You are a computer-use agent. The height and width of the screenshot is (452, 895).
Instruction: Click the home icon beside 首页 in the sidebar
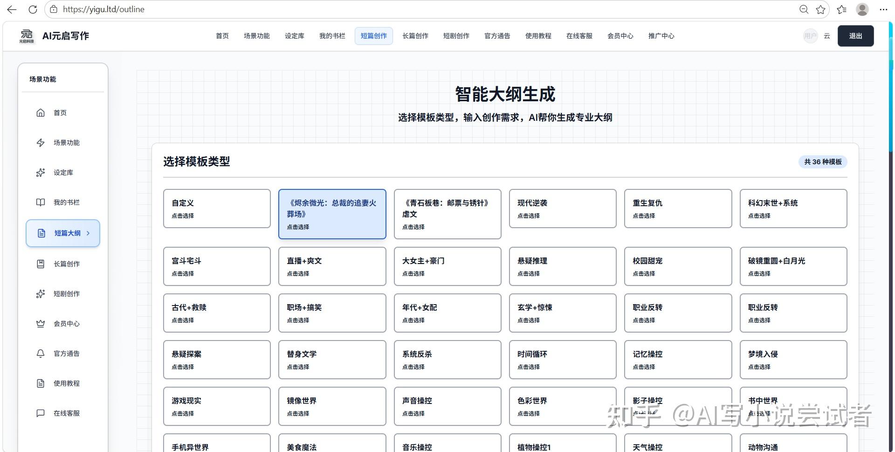pos(41,113)
